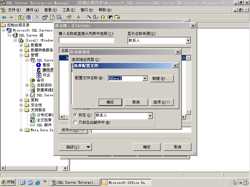
Task: Click the tree pane horizontal scrollbar right arrow
Action: (x=65, y=168)
